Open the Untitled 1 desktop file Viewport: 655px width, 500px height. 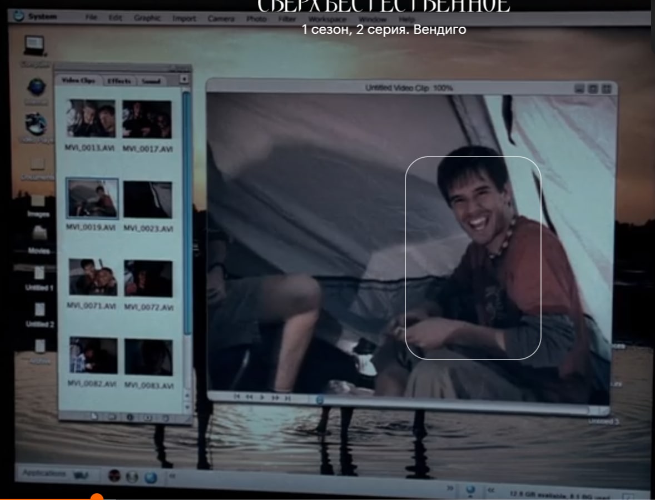39,273
